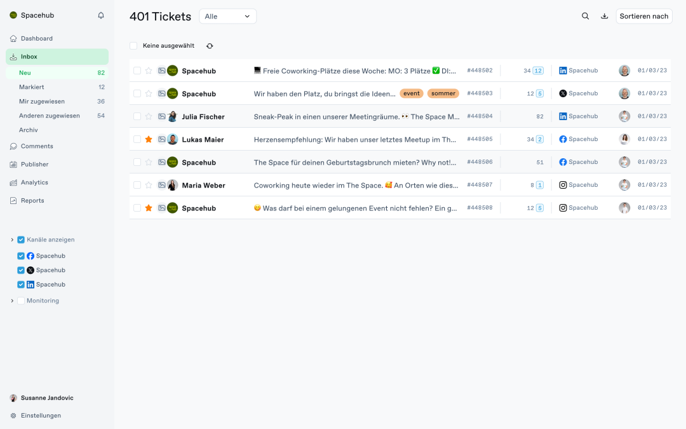Tick the Keine ausgewählt select-all checkbox
The width and height of the screenshot is (686, 429).
pos(133,46)
